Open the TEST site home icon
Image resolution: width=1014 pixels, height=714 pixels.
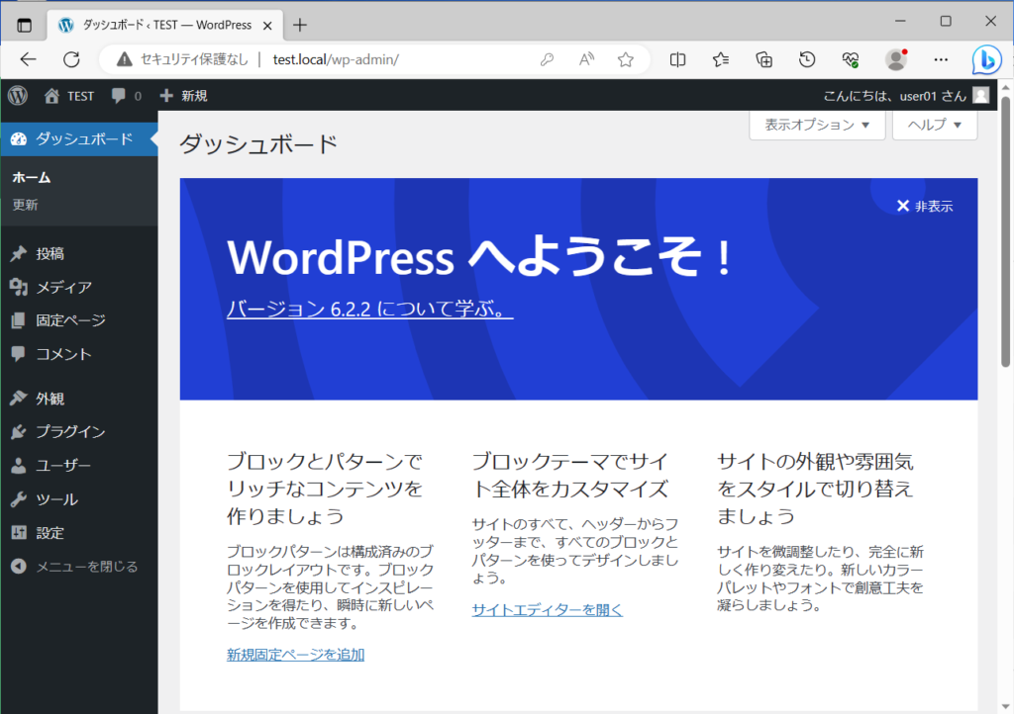tap(51, 96)
